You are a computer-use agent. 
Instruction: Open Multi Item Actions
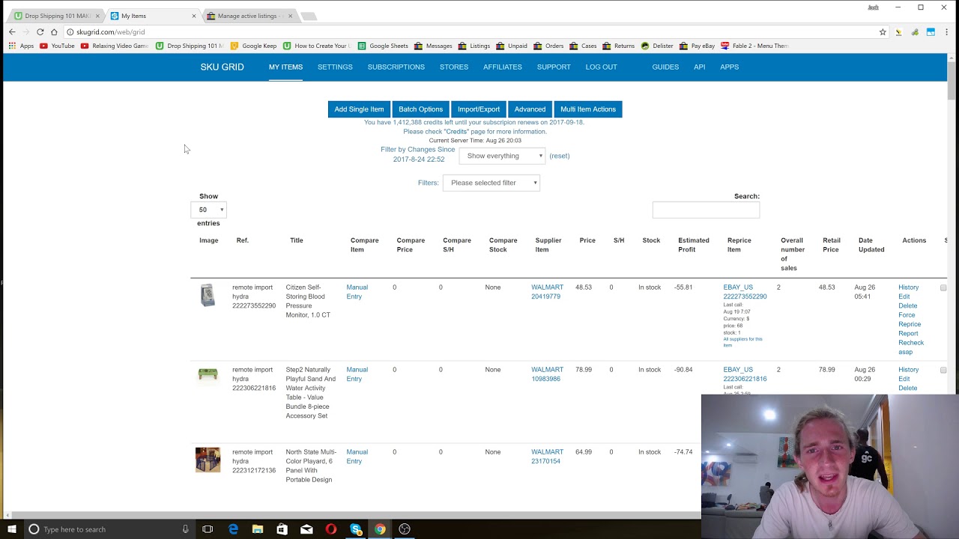[x=588, y=109]
